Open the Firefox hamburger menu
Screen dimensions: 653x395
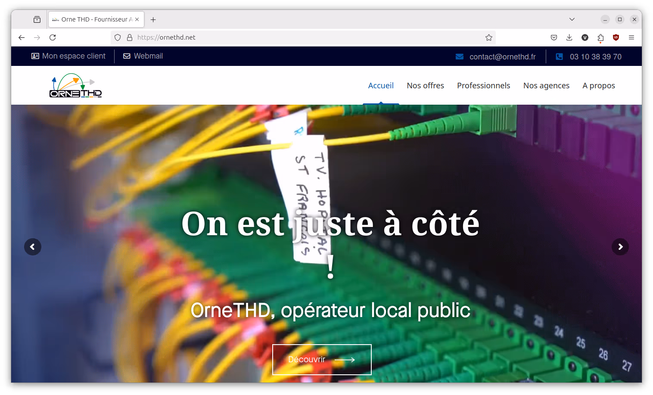(631, 37)
